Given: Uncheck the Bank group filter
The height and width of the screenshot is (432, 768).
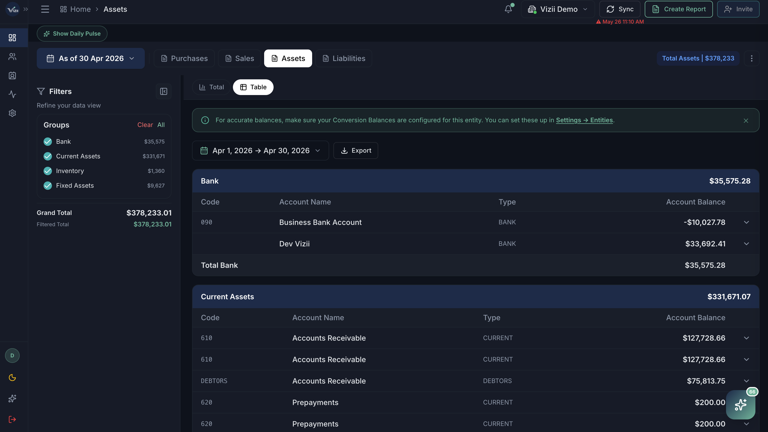Looking at the screenshot, I should tap(48, 142).
